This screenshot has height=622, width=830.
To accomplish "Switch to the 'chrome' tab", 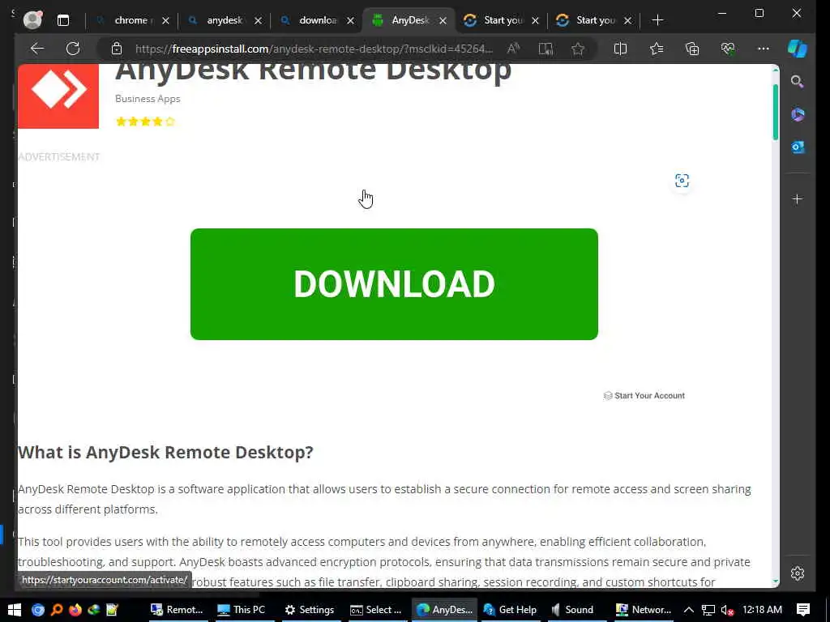I will pos(130,20).
